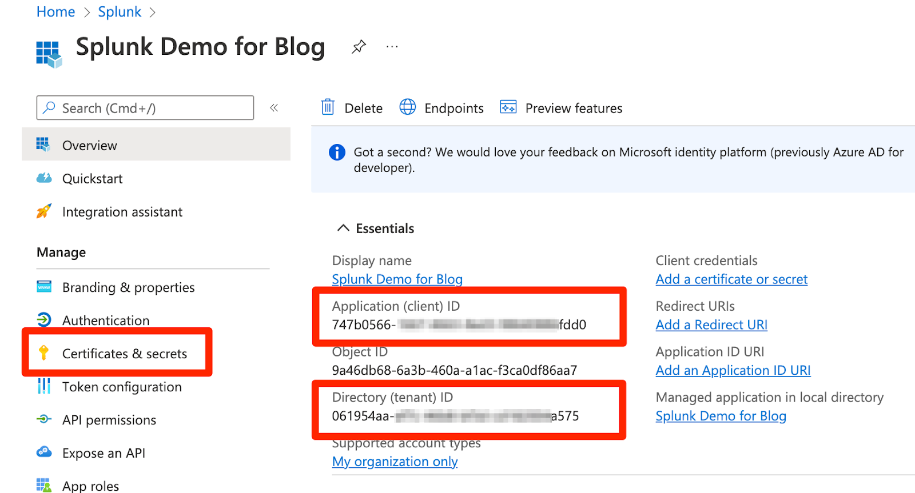
Task: Open Branding & properties
Action: pyautogui.click(x=128, y=287)
